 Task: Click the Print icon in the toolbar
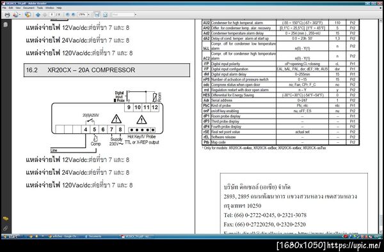tap(7, 15)
